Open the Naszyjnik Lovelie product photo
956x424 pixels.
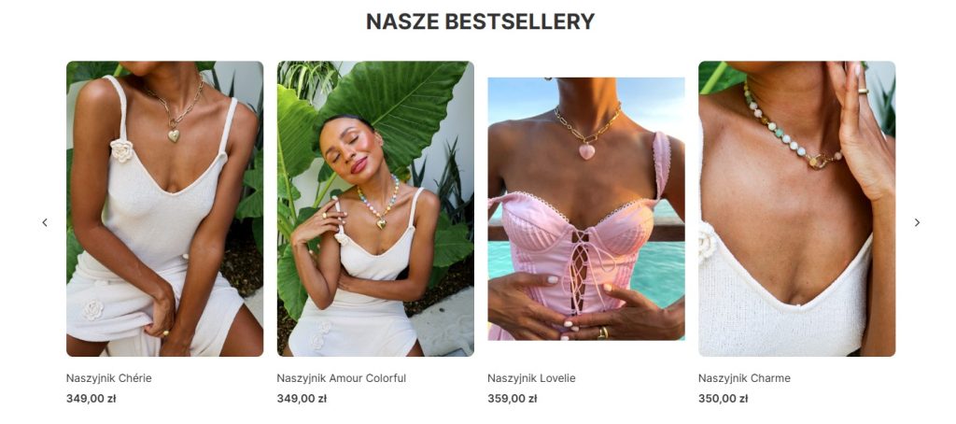pyautogui.click(x=586, y=208)
